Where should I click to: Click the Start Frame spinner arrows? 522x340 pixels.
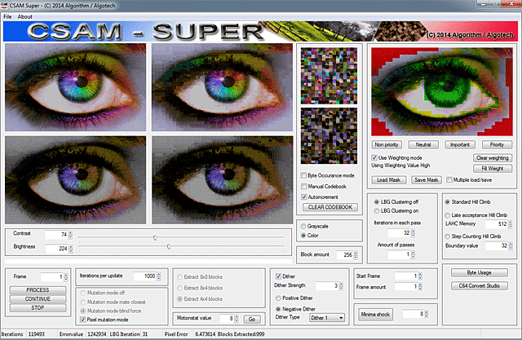(420, 276)
